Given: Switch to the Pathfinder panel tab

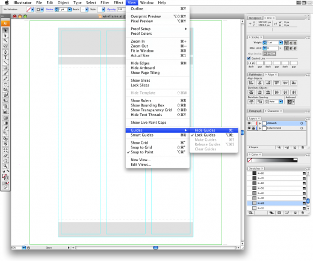Looking at the screenshot, I should click(255, 75).
